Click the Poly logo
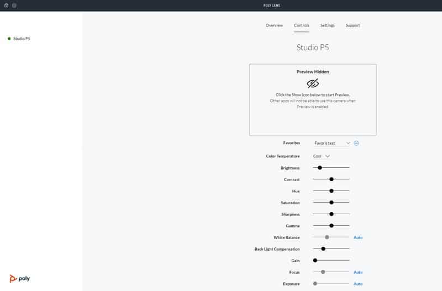Screen dimensions: 442x291 19,278
